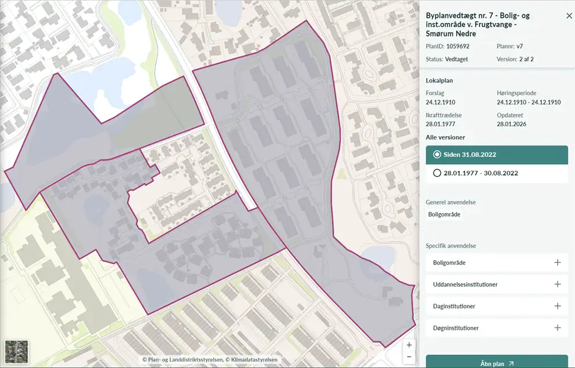Screen dimensions: 575x368
Task: Click the plus icon beside Boligområde row
Action: point(557,263)
